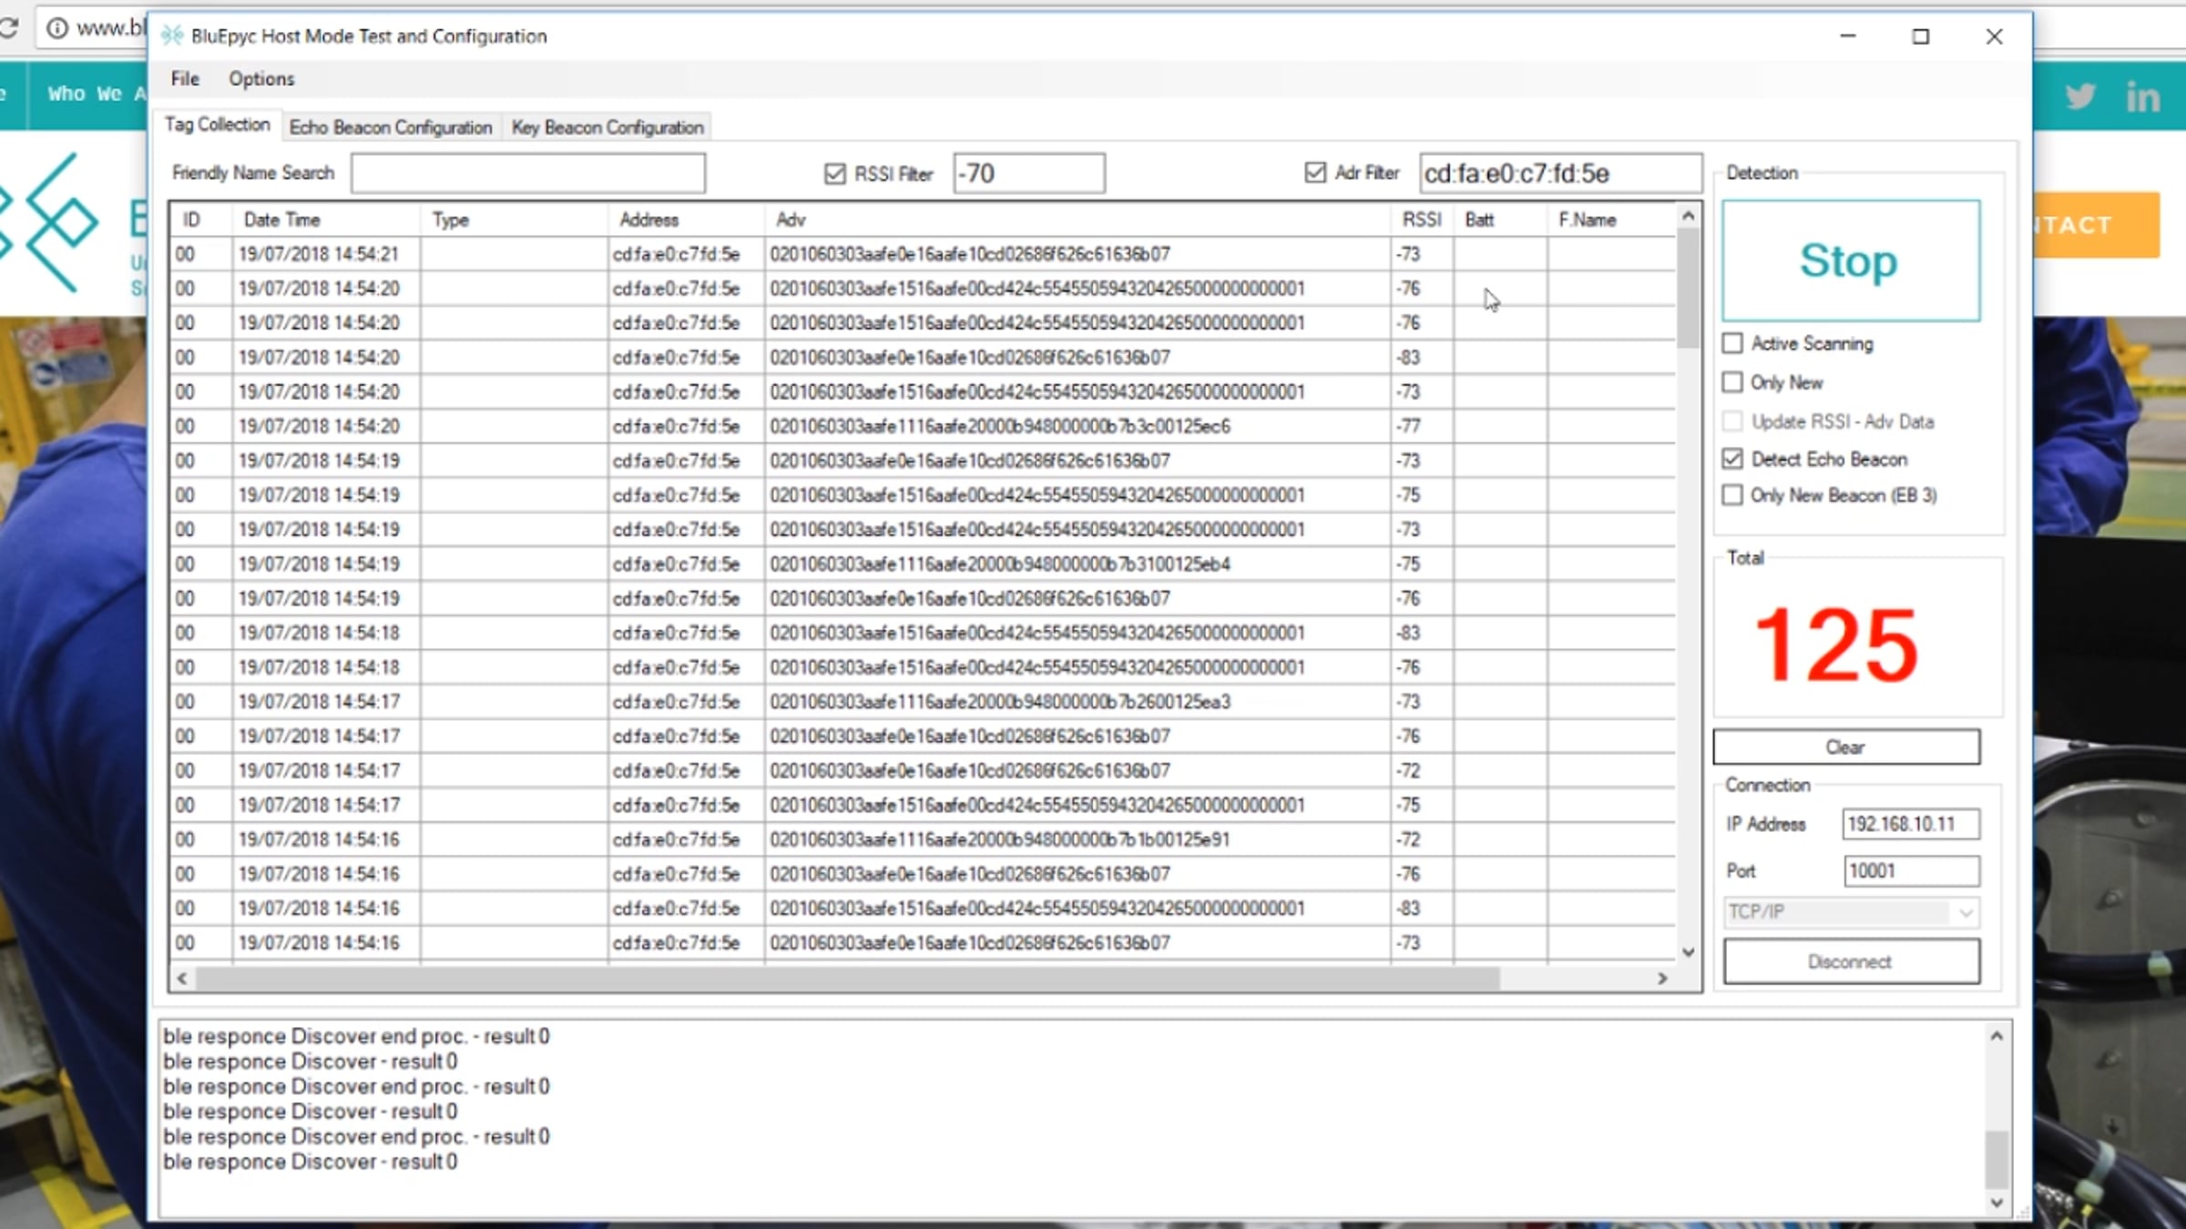The height and width of the screenshot is (1229, 2186).
Task: Click the Clear total button
Action: pyautogui.click(x=1845, y=747)
